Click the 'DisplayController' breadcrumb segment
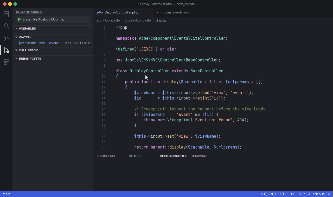The height and width of the screenshot is (197, 333). 138,20
